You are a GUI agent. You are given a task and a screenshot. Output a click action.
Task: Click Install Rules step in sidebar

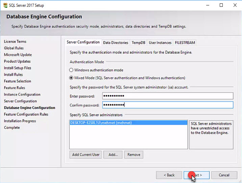(x=13, y=75)
